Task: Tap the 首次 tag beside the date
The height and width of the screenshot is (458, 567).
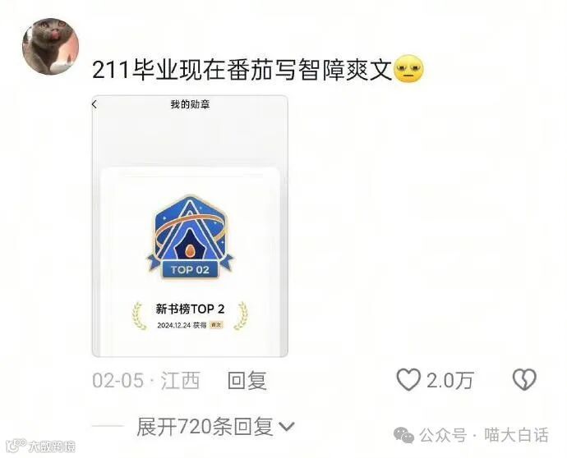Action: click(x=216, y=325)
